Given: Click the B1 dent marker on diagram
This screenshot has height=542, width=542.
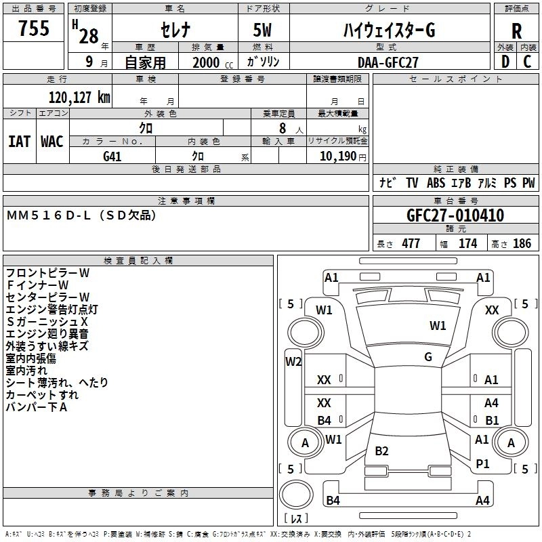Looking at the screenshot, I should click(491, 421).
